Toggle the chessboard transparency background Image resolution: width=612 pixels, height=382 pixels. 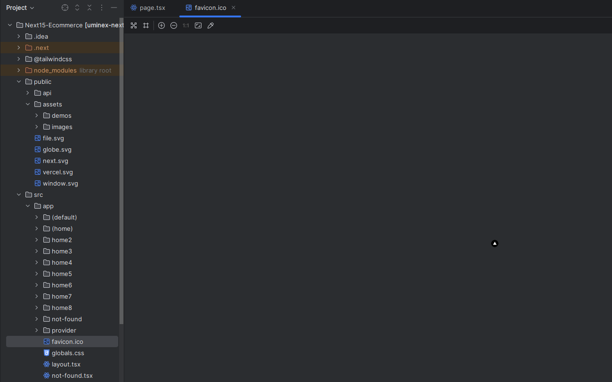[134, 25]
